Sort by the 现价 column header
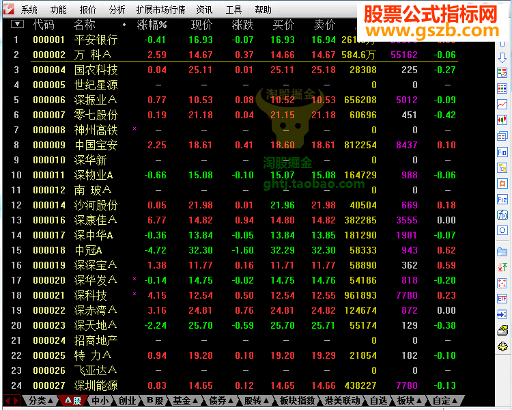 (x=201, y=25)
